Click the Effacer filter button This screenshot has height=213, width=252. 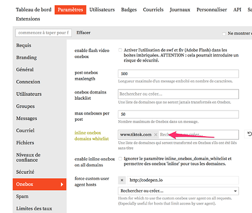[x=84, y=32]
